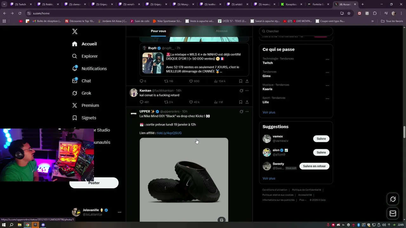Bookmark this page star in address bar
The width and height of the screenshot is (406, 228).
coord(349,13)
